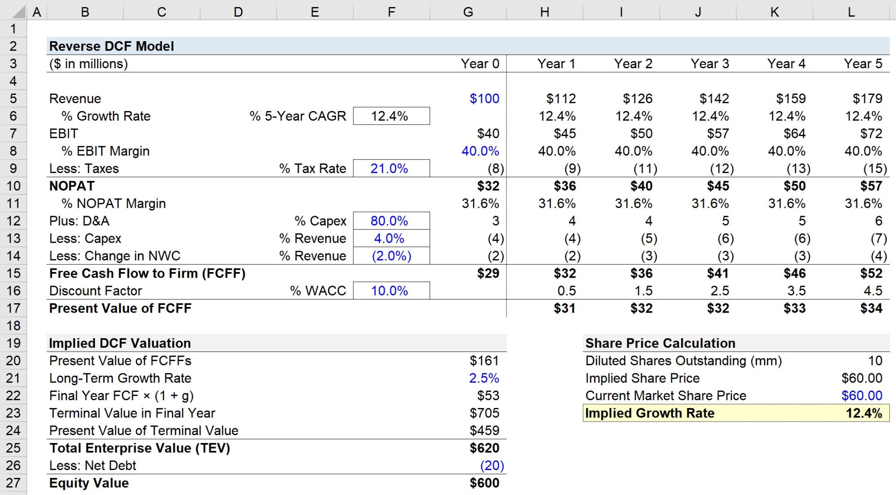Select Year 5 Revenue cell showing $179

(x=864, y=98)
